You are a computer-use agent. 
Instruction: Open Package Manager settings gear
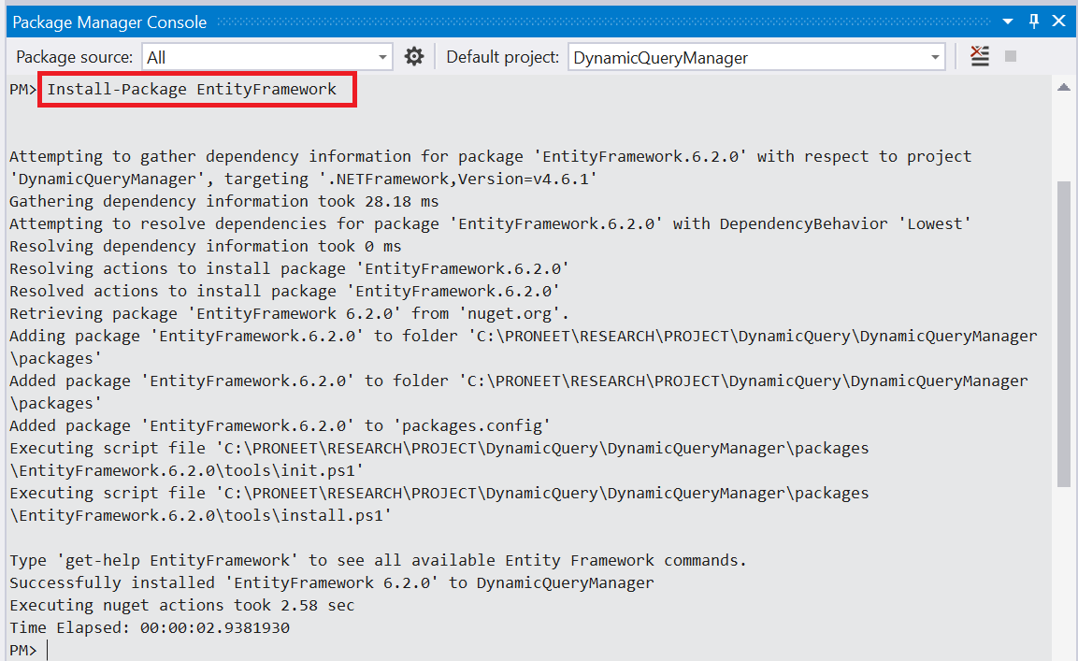pyautogui.click(x=414, y=56)
